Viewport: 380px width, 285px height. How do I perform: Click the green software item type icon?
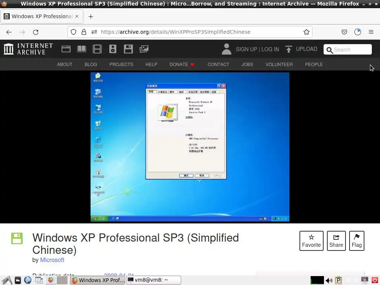[x=17, y=239]
